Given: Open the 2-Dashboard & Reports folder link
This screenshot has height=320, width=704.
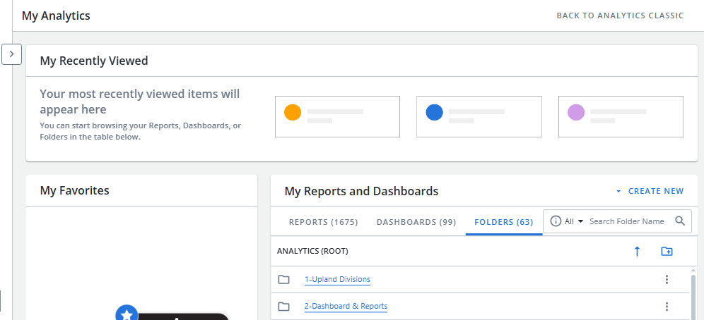Looking at the screenshot, I should coord(346,306).
